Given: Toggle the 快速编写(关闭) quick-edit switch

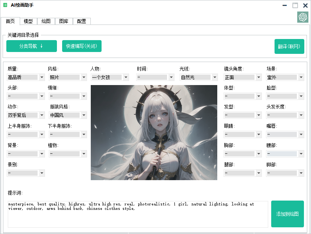Looking at the screenshot, I should (x=81, y=46).
